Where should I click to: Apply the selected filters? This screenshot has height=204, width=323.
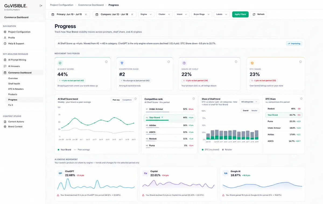240,14
